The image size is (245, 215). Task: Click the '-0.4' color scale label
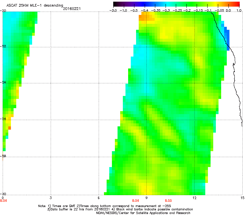145,11
